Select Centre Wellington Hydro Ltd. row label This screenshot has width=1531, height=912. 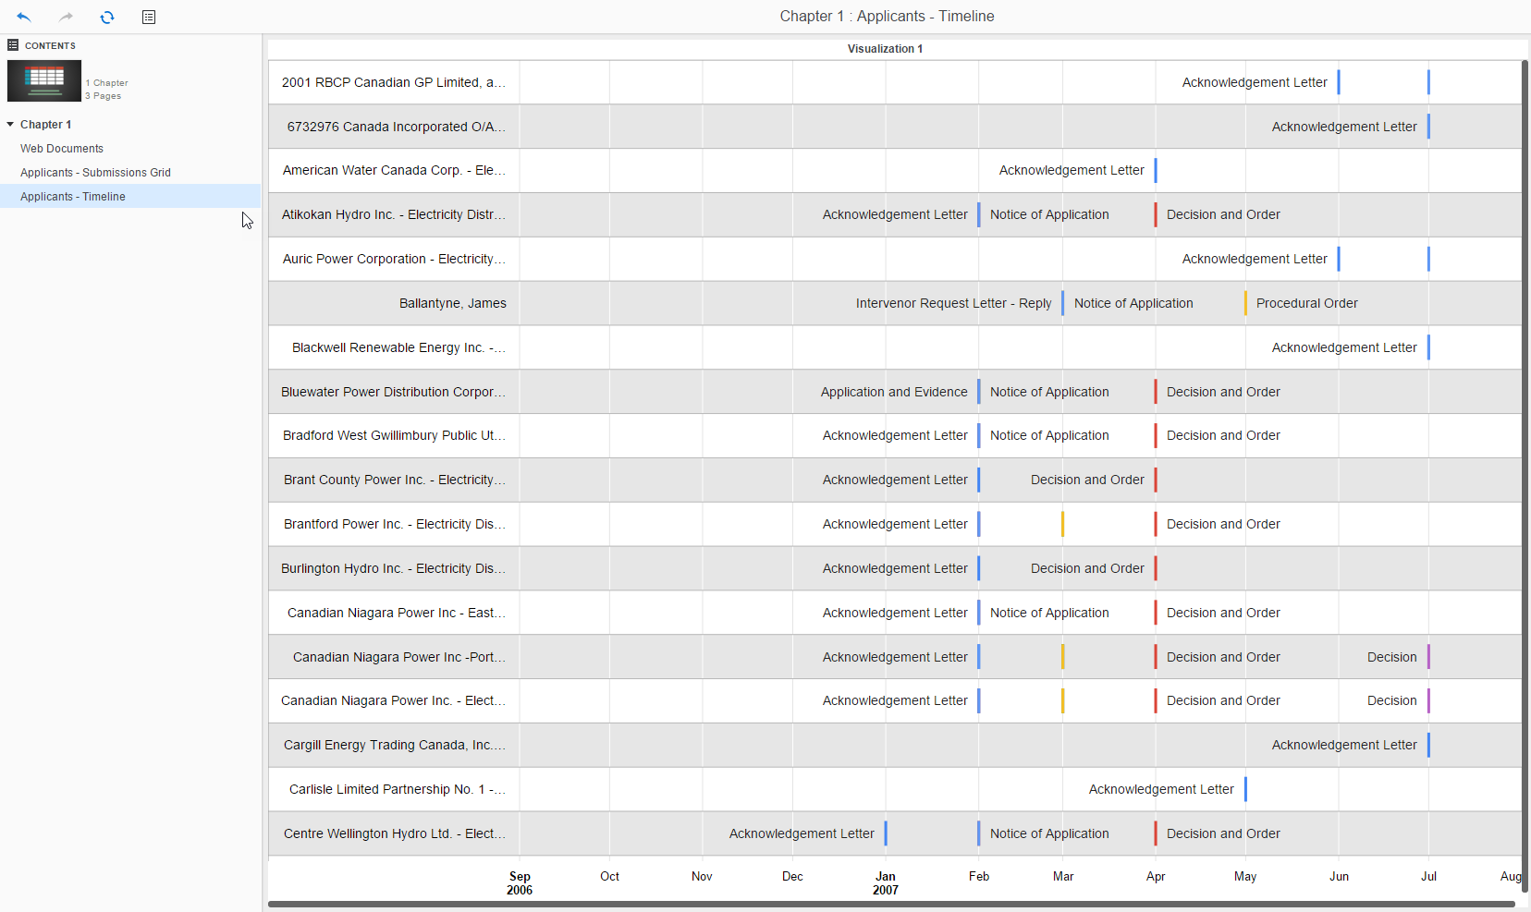pos(395,833)
